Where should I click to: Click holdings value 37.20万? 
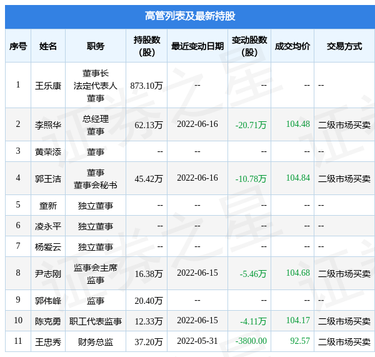[x=149, y=342]
